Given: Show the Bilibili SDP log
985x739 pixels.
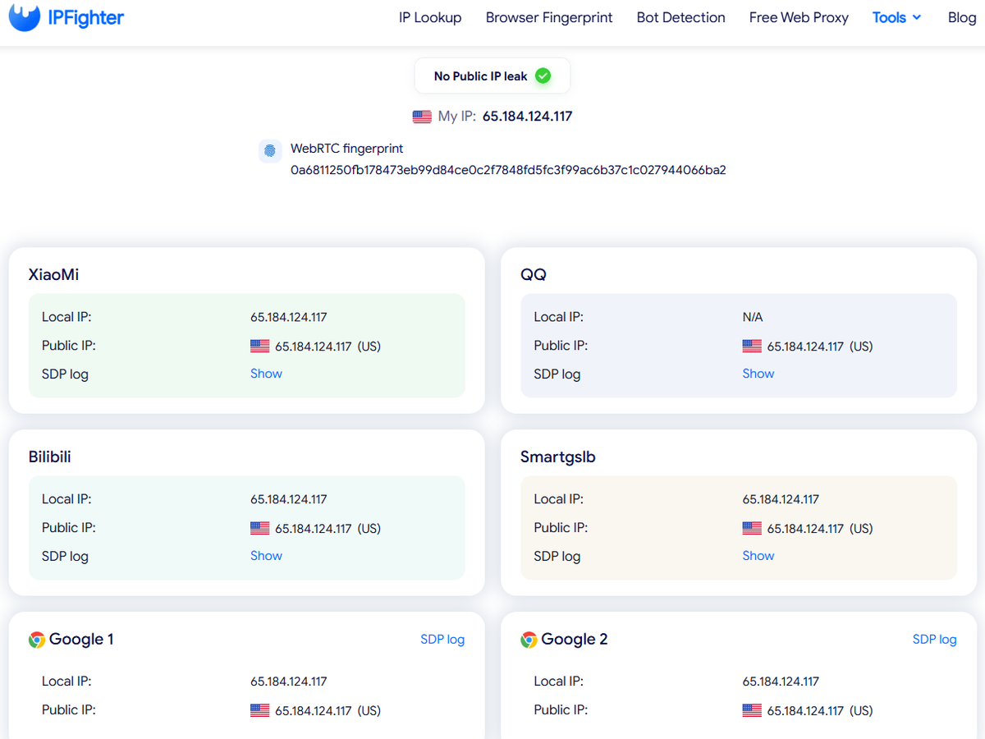Looking at the screenshot, I should [x=266, y=556].
